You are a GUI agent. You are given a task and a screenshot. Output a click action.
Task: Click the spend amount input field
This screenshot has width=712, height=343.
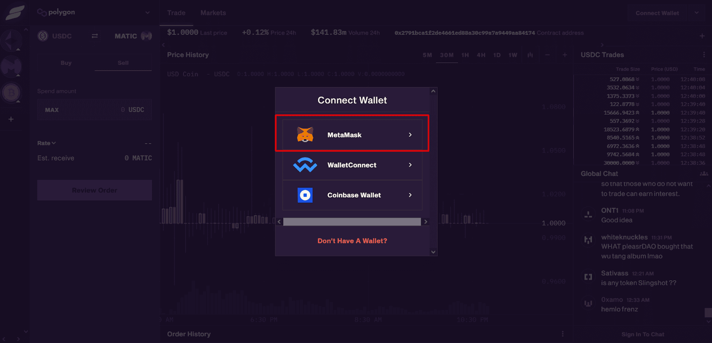(95, 110)
